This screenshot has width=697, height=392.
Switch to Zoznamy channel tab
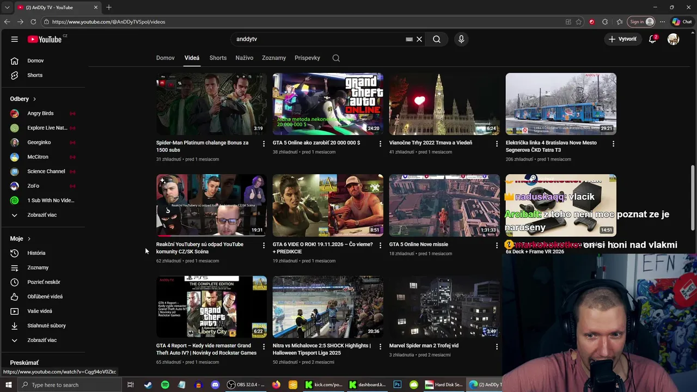tap(274, 58)
